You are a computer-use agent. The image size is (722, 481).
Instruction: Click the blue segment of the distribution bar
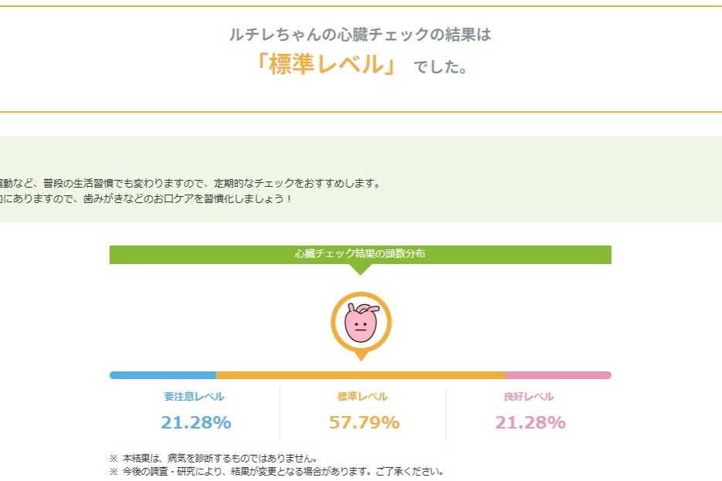pyautogui.click(x=163, y=375)
